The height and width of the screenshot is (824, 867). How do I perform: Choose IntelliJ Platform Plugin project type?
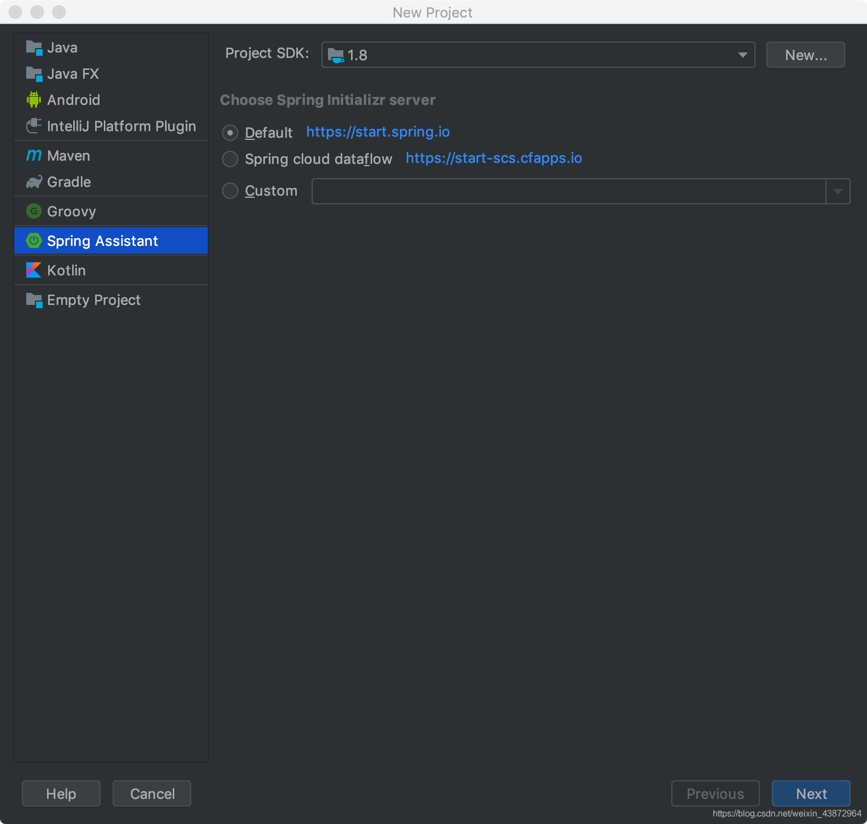[x=121, y=126]
